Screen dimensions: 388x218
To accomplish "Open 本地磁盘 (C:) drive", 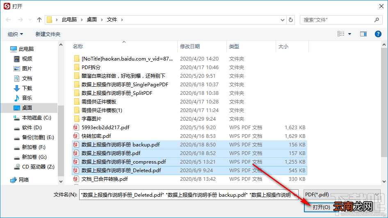I will (32, 118).
